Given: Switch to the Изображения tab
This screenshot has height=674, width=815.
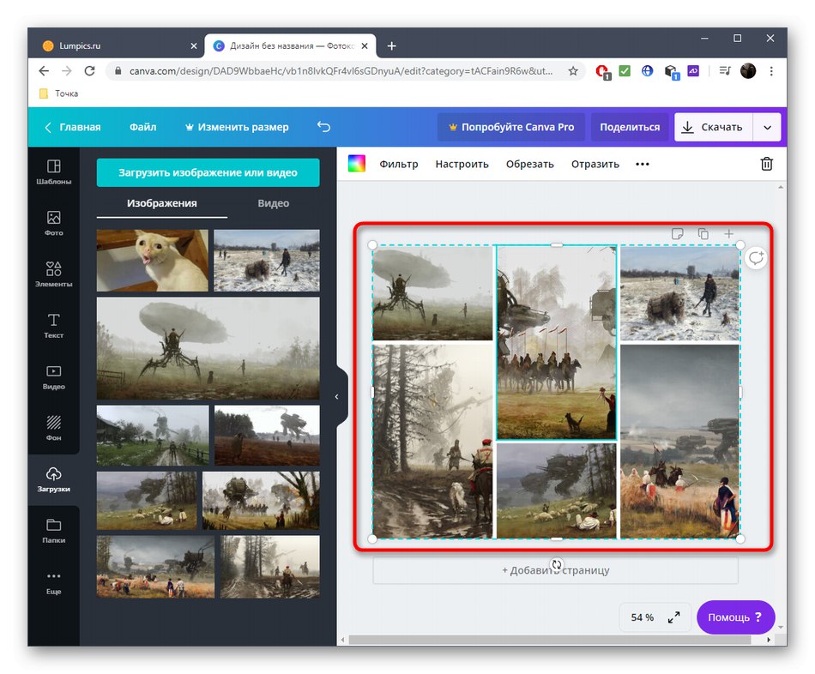Looking at the screenshot, I should coord(161,203).
